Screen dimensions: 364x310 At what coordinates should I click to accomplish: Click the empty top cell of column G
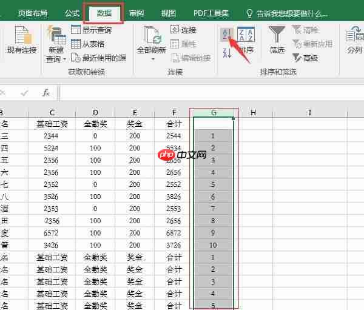coord(214,124)
